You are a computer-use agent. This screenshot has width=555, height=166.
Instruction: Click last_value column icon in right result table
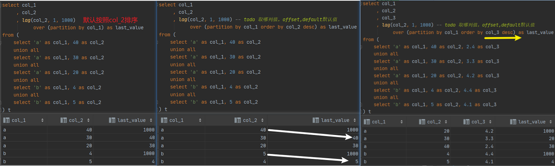[x=513, y=122]
